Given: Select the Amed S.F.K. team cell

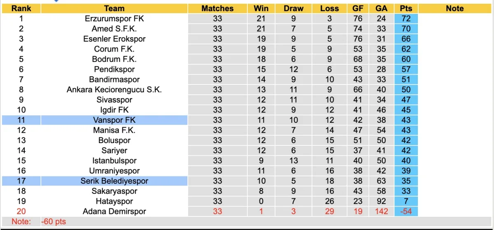Looking at the screenshot, I should (x=114, y=28).
